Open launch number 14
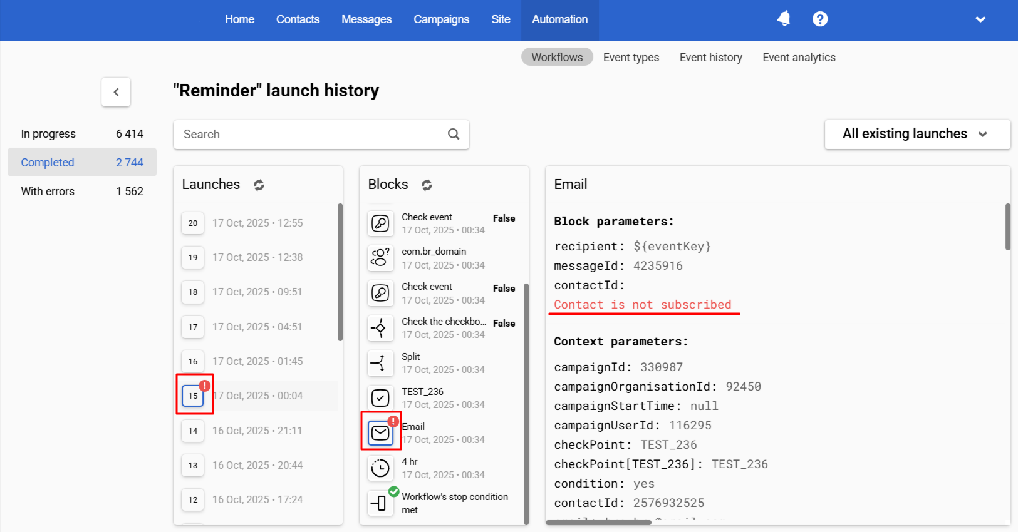 [x=193, y=431]
